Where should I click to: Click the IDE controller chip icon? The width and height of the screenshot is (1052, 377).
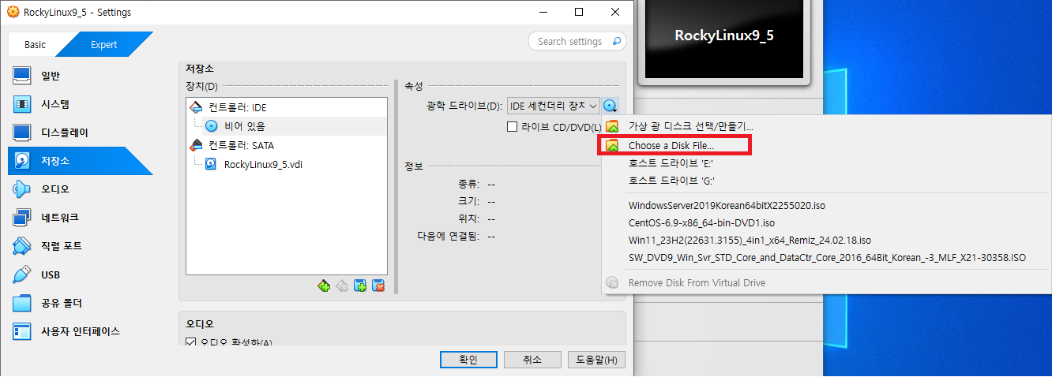point(197,107)
